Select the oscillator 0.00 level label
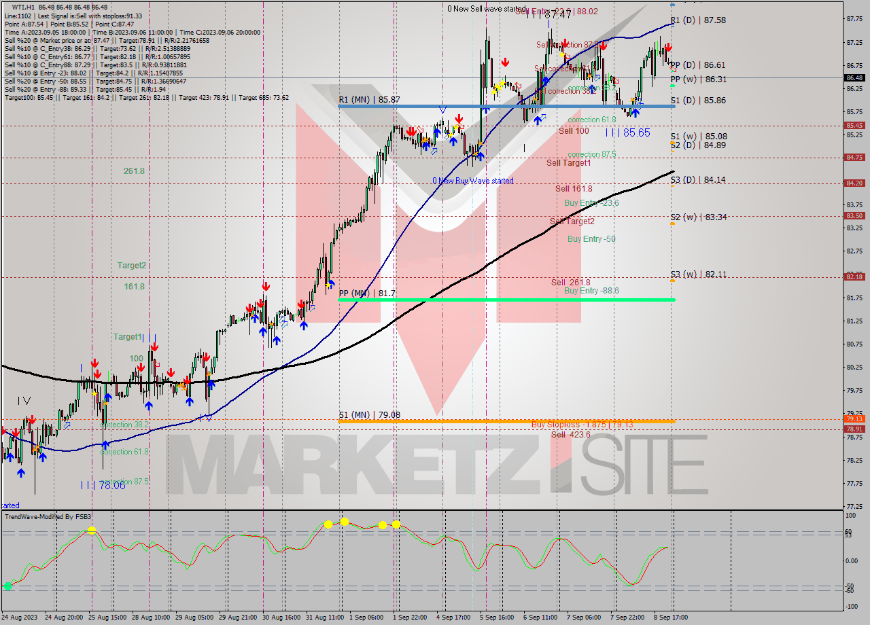The image size is (870, 625). 852,560
